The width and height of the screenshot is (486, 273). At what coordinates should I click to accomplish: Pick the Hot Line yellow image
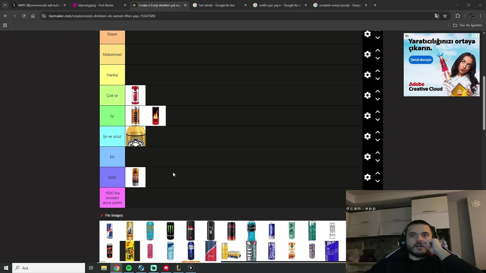coord(130,251)
